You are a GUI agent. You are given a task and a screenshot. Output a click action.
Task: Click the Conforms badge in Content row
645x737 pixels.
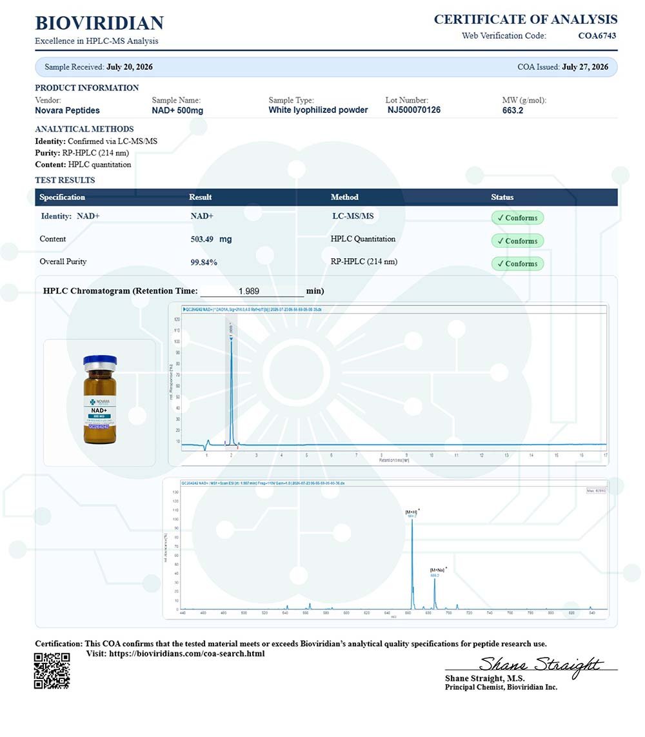(518, 241)
